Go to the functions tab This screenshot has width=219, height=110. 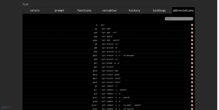click(x=84, y=11)
